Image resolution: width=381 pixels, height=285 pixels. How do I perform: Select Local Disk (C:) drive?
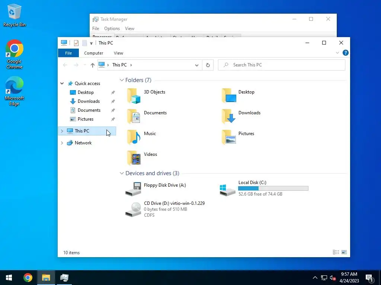coord(264,188)
